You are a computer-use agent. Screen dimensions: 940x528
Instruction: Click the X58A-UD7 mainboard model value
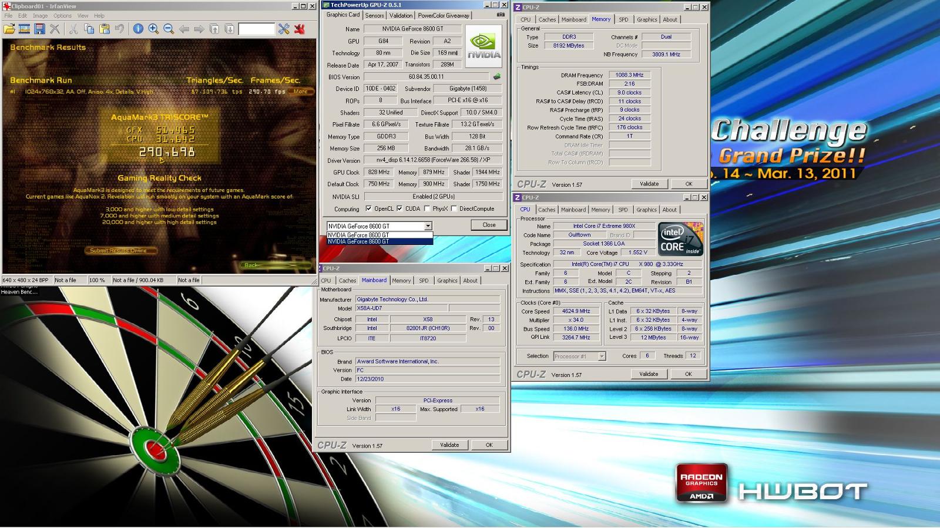(401, 308)
